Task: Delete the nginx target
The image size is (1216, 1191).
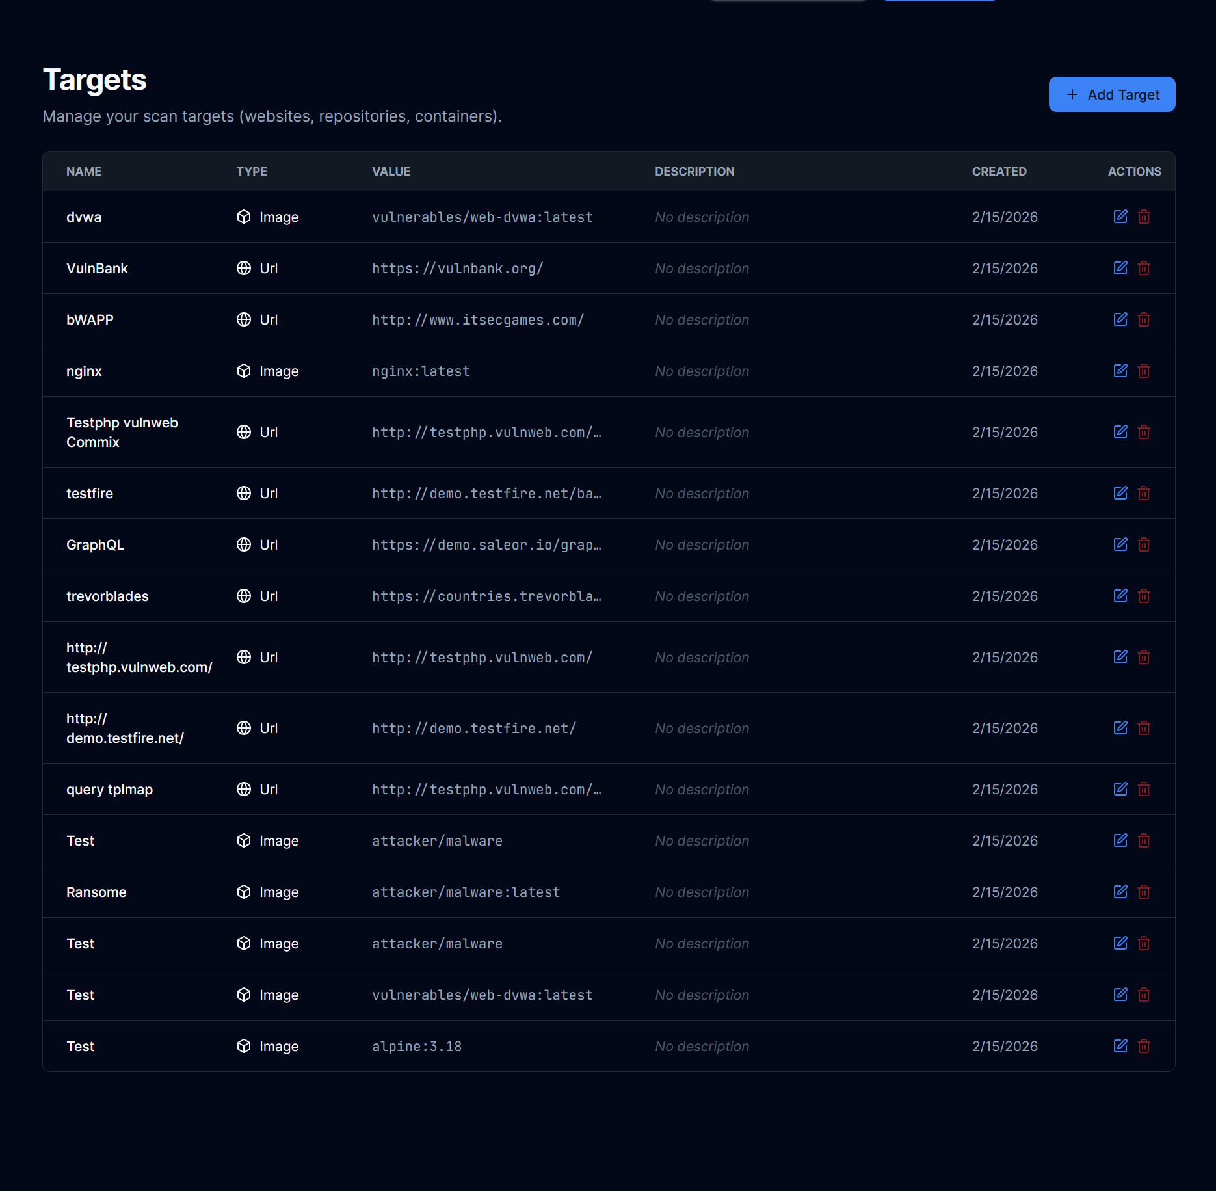Action: pyautogui.click(x=1144, y=371)
